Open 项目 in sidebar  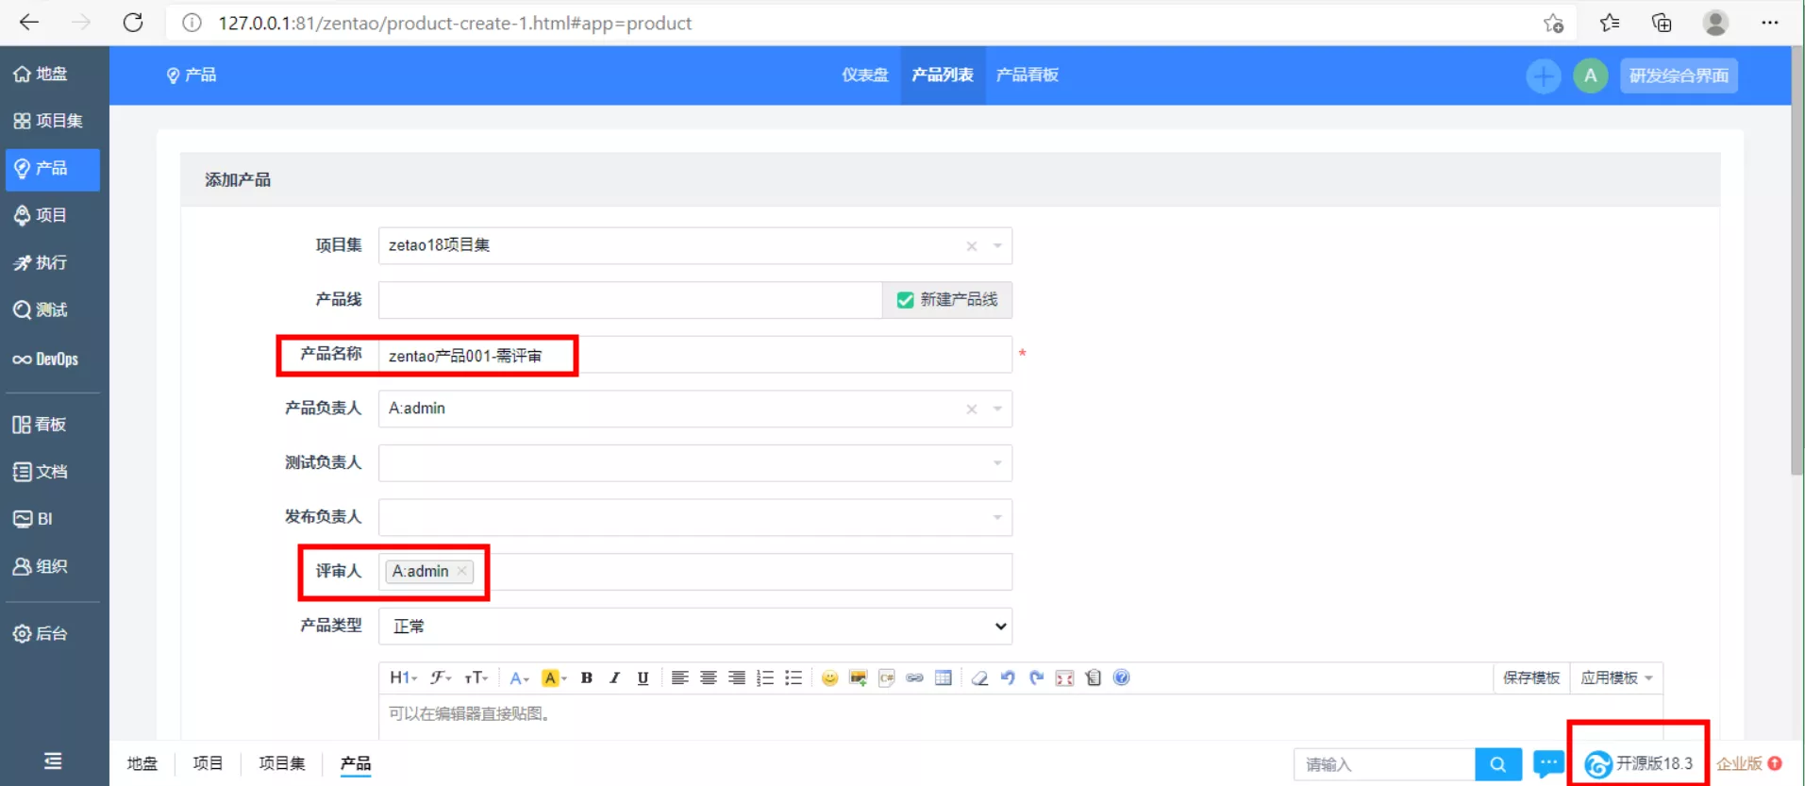tap(53, 215)
